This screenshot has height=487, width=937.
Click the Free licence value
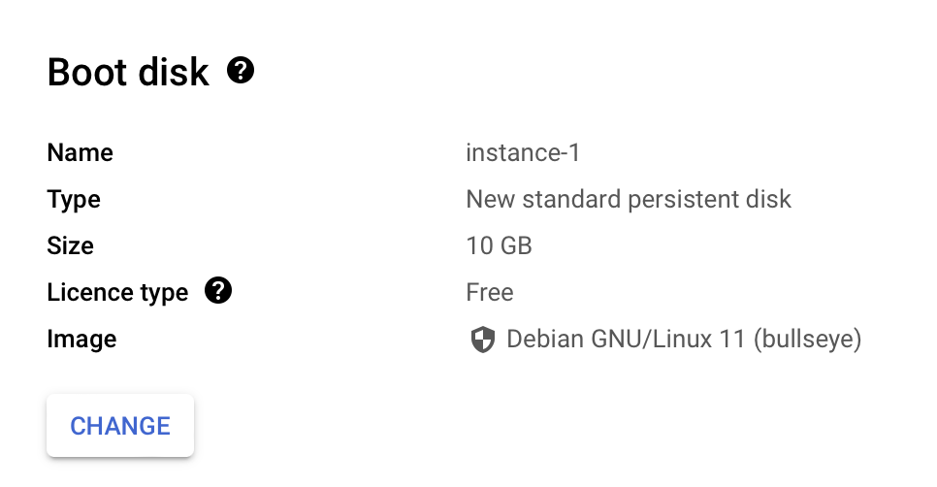tap(490, 293)
